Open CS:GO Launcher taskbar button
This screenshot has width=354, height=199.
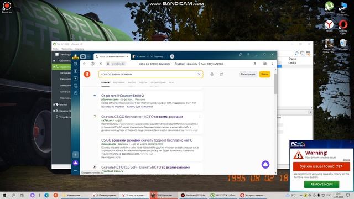tap(164, 195)
